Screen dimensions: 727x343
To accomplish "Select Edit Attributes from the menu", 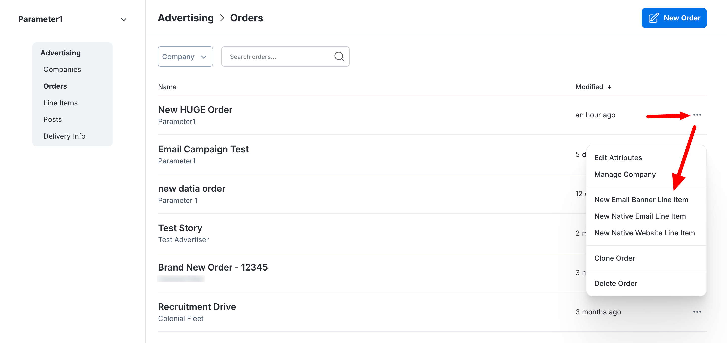I will (618, 158).
